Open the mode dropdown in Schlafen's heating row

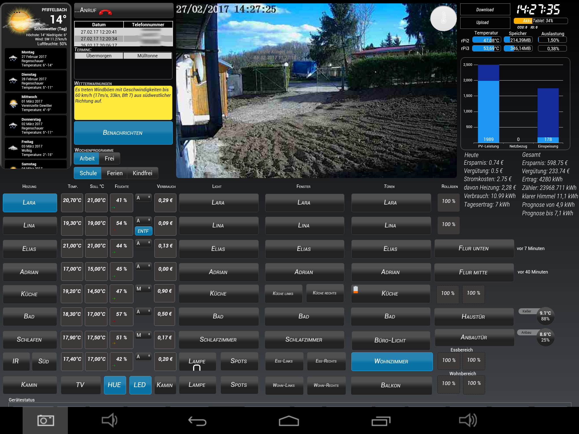pos(143,335)
